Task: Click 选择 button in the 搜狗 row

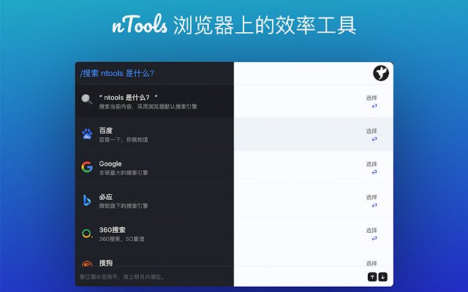Action: point(371,263)
